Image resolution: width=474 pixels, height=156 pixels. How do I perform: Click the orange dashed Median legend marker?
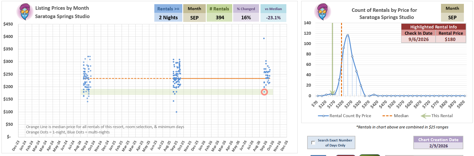(x=387, y=116)
